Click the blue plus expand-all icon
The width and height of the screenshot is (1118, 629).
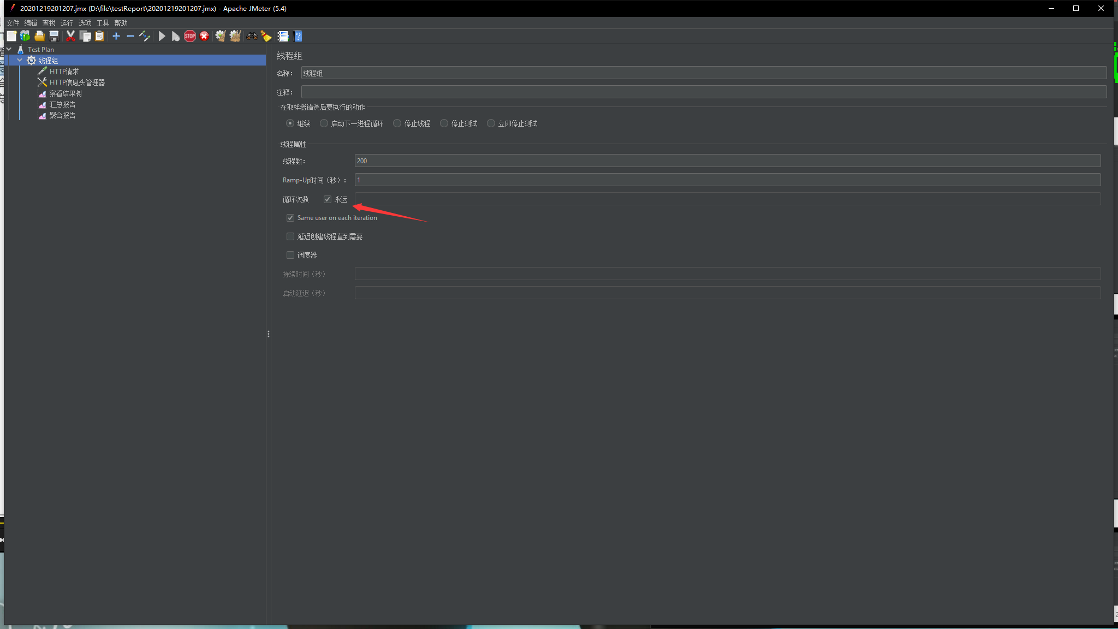[116, 36]
